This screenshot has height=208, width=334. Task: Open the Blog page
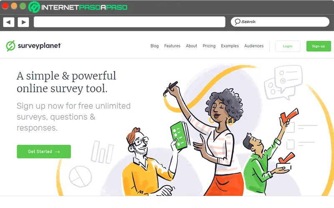[x=154, y=46]
